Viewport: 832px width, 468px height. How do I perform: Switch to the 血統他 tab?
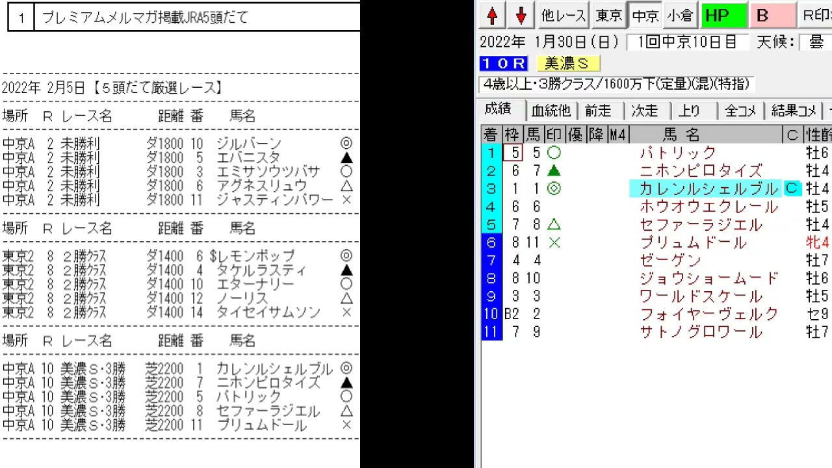click(551, 111)
